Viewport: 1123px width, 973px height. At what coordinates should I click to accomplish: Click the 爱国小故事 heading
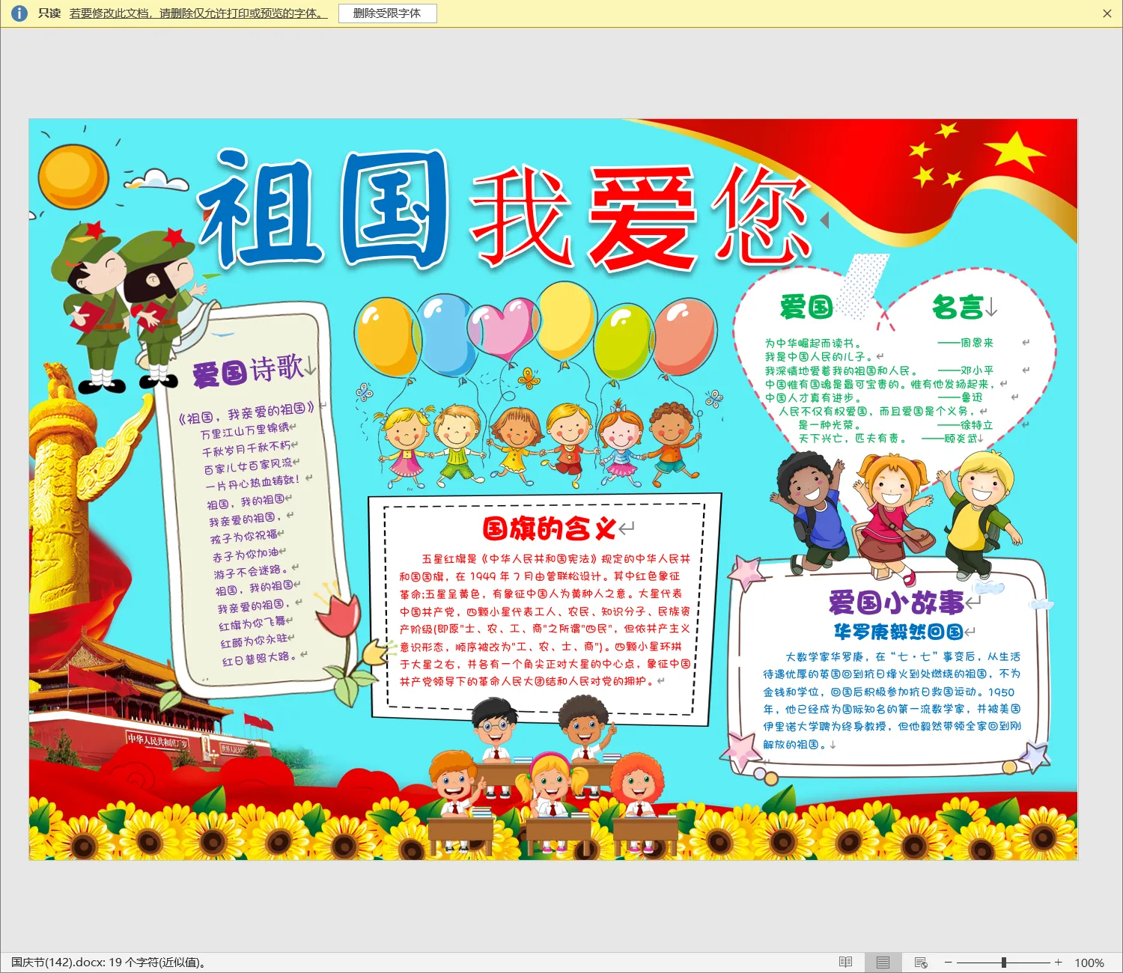(896, 602)
